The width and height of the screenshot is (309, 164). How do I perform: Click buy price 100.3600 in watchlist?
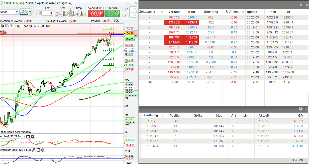point(191,62)
